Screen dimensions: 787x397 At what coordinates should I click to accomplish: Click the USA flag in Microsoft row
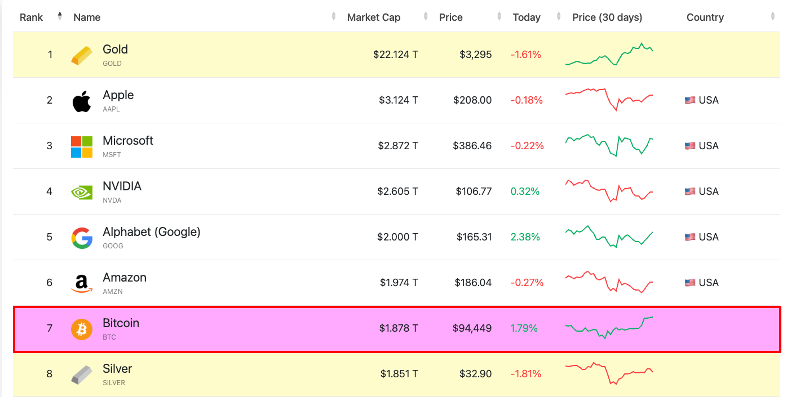click(690, 146)
